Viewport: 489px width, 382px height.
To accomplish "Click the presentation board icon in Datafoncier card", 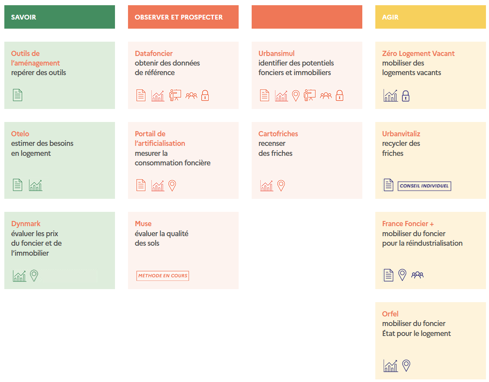I will (x=175, y=95).
